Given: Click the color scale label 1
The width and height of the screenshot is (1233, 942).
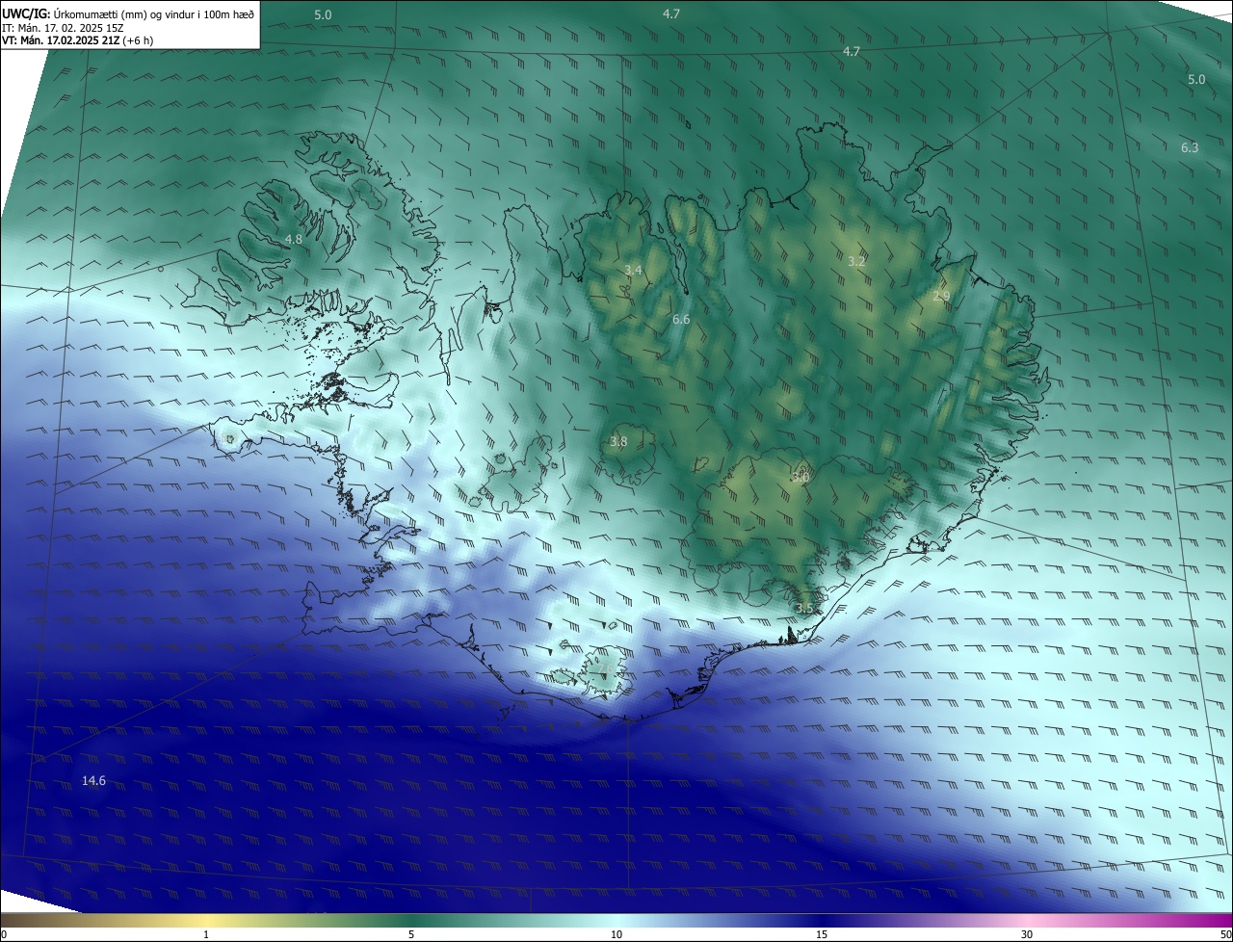Looking at the screenshot, I should [x=206, y=934].
